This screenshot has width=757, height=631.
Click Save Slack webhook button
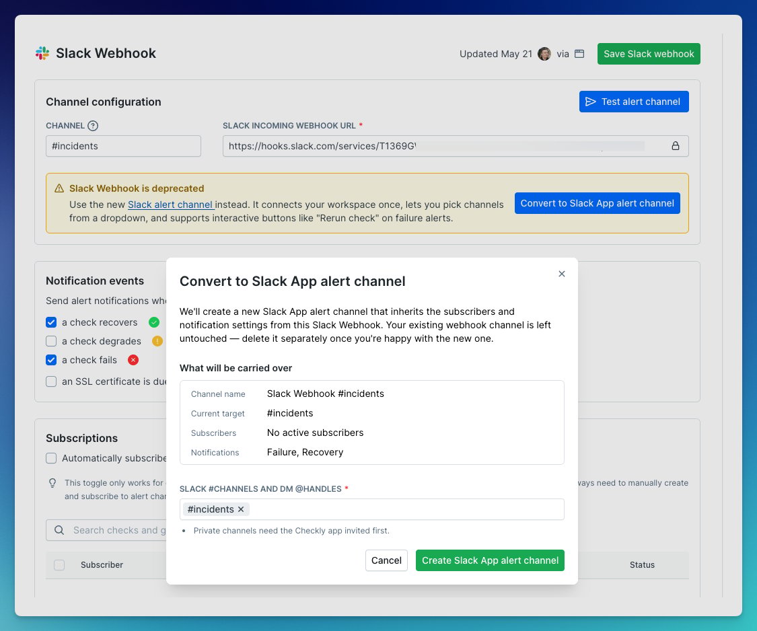(x=649, y=54)
